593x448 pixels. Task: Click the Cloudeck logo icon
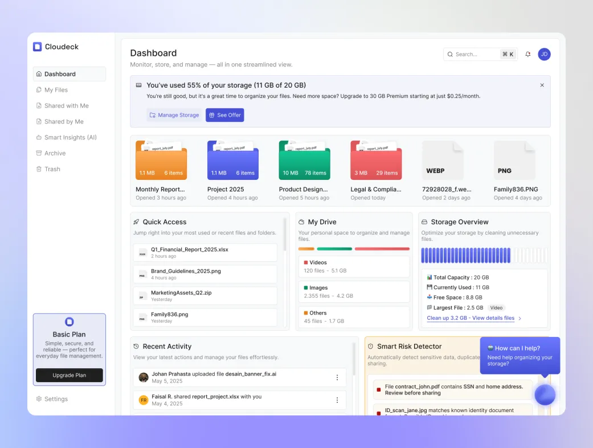point(38,47)
